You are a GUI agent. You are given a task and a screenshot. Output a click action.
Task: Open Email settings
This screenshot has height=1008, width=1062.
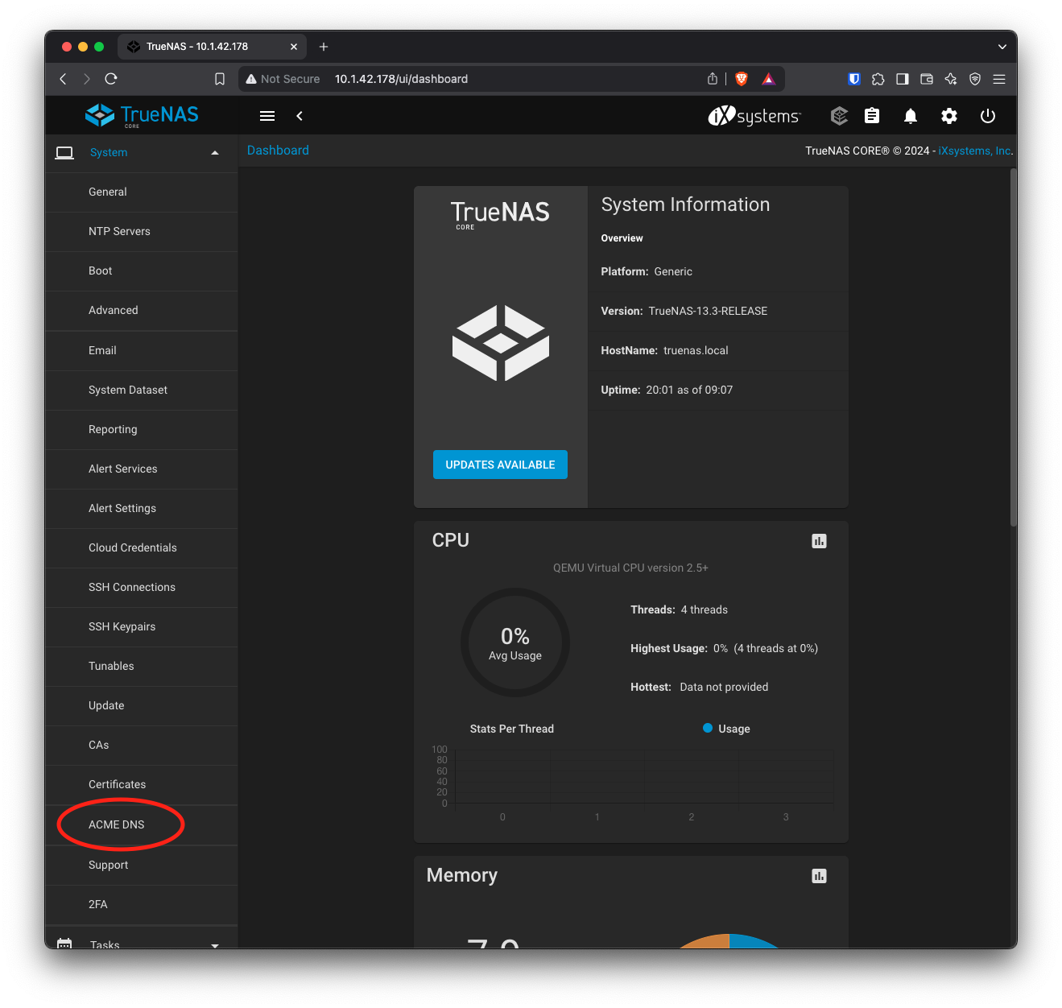click(x=142, y=351)
